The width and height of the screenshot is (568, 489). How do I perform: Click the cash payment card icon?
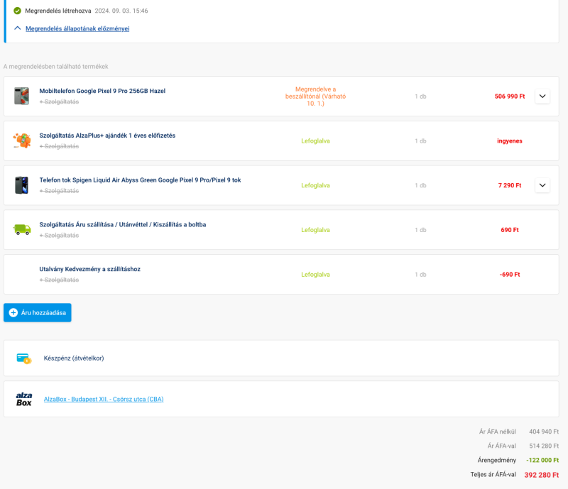pyautogui.click(x=23, y=358)
